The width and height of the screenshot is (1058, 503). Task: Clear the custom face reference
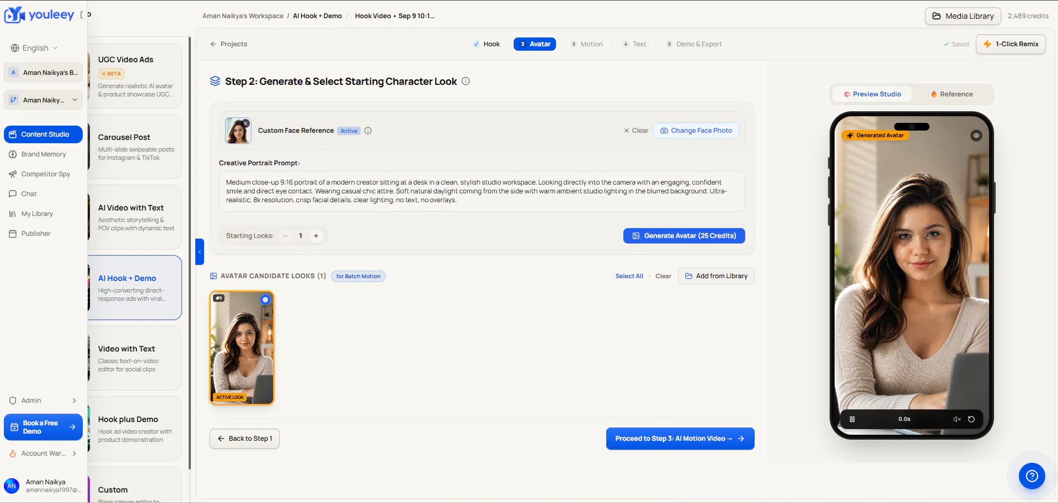pos(636,131)
